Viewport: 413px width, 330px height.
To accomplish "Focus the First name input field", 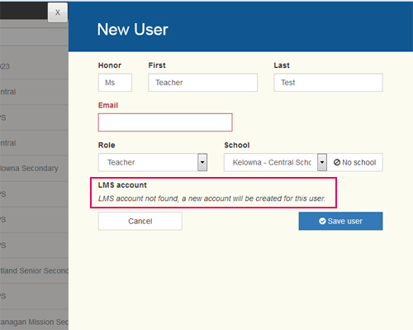I will 203,83.
